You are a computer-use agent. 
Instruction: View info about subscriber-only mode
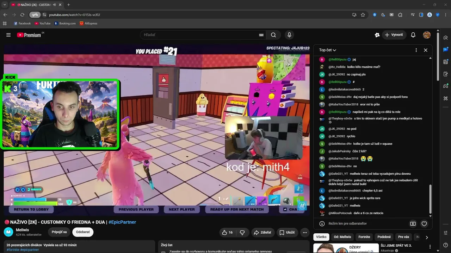click(x=322, y=223)
